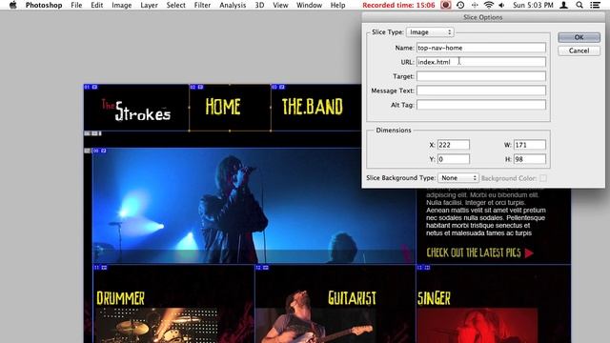Open Spotlight search magnifier
This screenshot has width=610, height=343.
579,5
